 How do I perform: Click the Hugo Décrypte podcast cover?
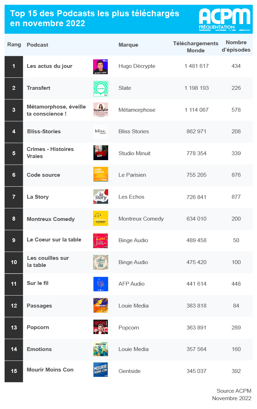coord(101,67)
